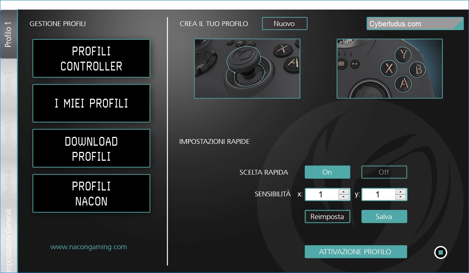
Task: Go to Download Profili
Action: [x=91, y=149]
